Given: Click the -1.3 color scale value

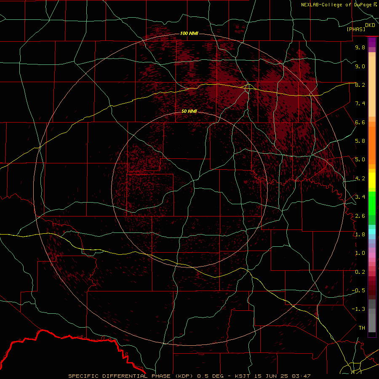Looking at the screenshot, I should click(358, 309).
